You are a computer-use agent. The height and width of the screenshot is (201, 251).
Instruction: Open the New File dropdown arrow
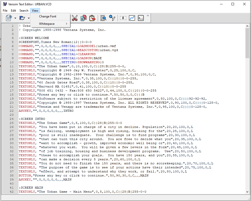(15, 18)
